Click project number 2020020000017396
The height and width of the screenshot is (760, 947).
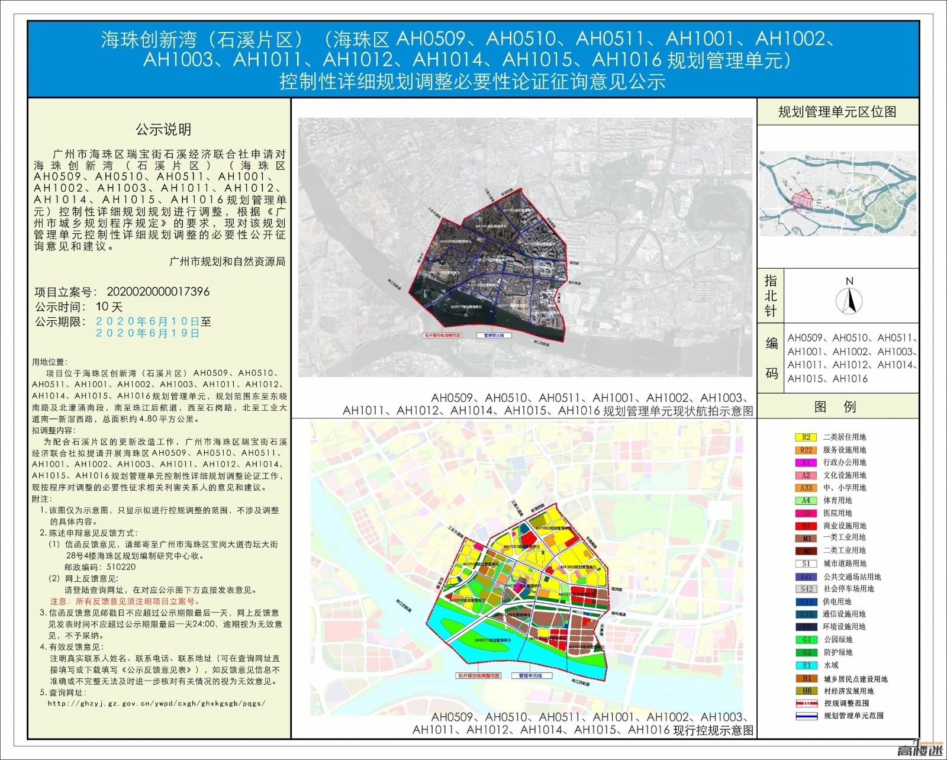pos(158,292)
